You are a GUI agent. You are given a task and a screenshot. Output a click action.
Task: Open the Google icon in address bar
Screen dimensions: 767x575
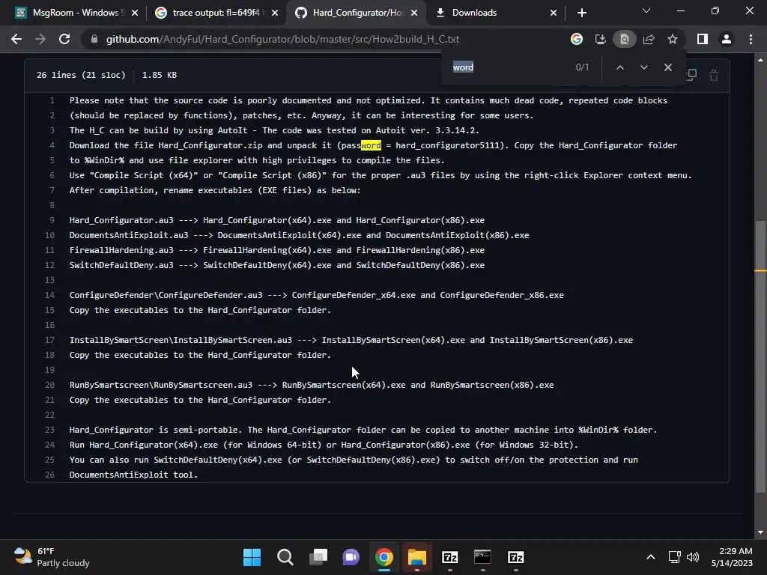point(577,39)
